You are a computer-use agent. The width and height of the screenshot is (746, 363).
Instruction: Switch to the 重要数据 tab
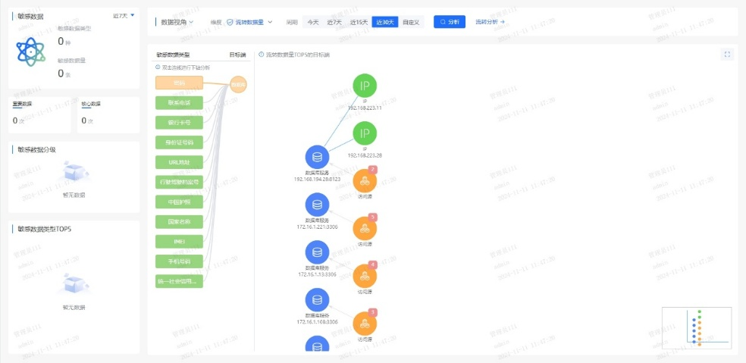click(x=23, y=104)
